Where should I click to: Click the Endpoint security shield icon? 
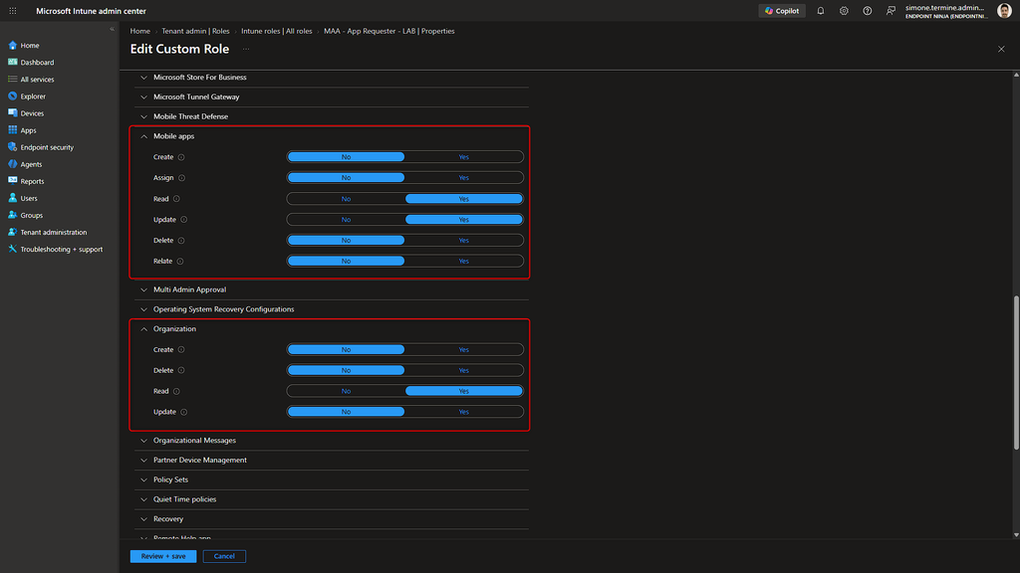point(12,147)
